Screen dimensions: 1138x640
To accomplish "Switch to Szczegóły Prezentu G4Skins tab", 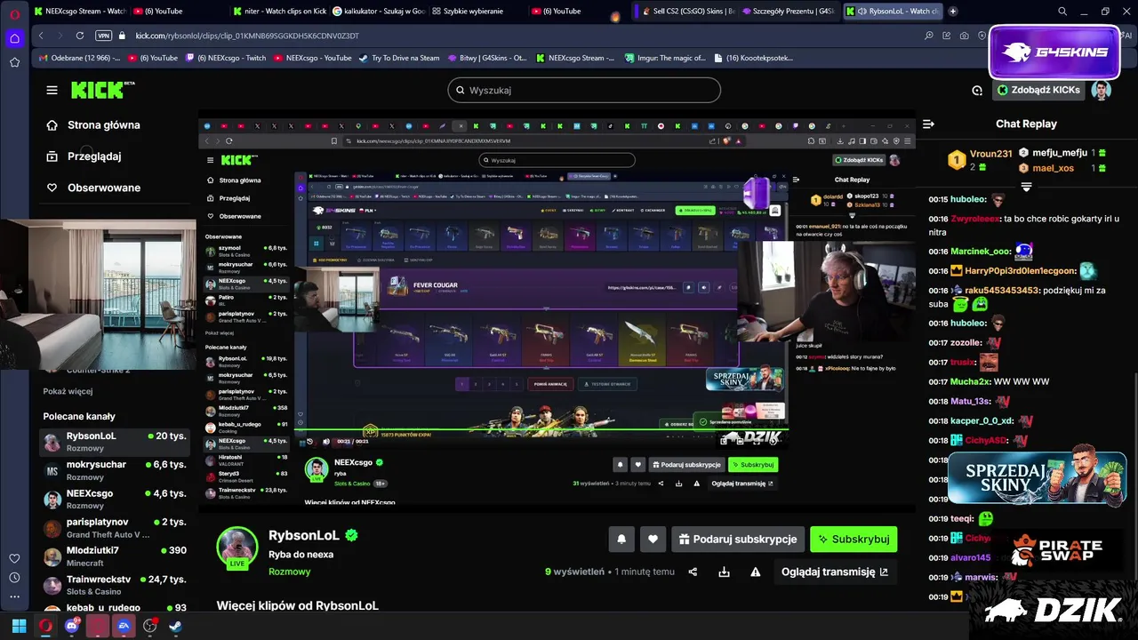I will pos(787,11).
